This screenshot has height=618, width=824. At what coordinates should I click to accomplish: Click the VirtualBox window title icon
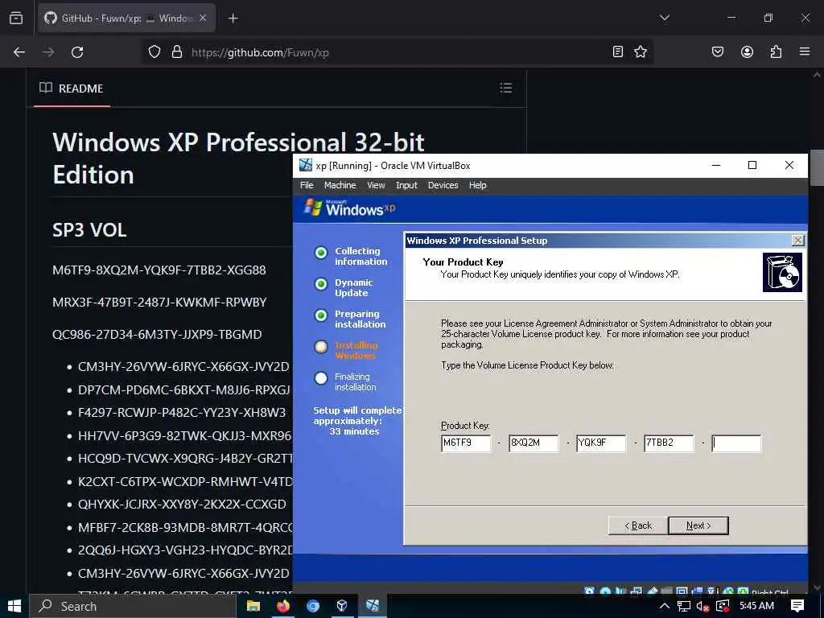coord(305,165)
